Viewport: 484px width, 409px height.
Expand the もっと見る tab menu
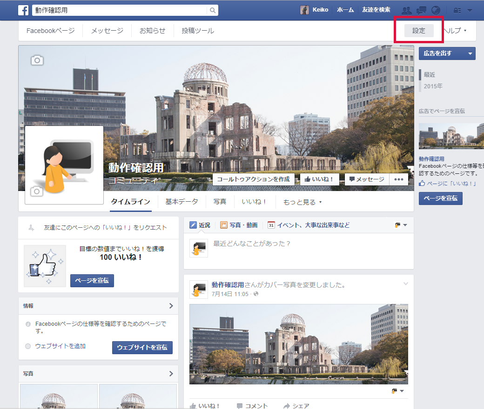point(302,202)
